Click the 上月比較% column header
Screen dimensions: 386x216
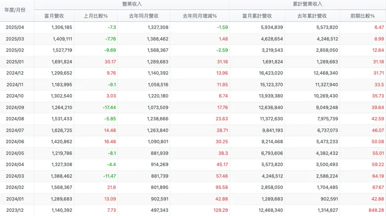pyautogui.click(x=96, y=16)
